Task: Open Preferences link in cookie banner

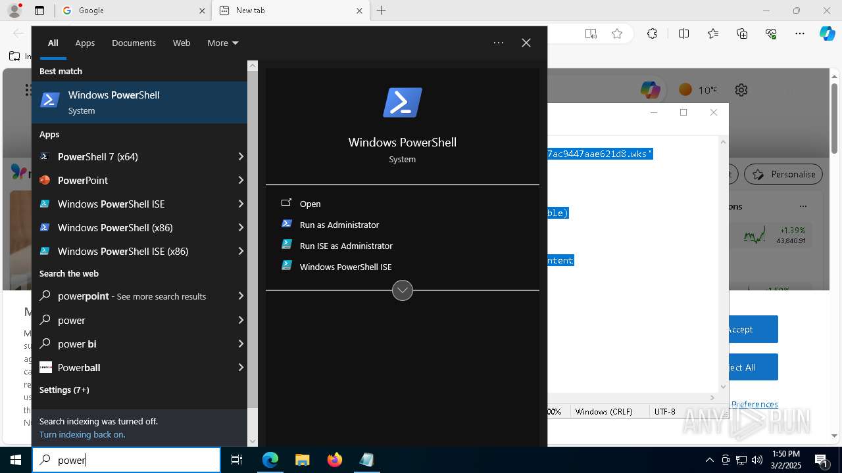Action: click(755, 404)
